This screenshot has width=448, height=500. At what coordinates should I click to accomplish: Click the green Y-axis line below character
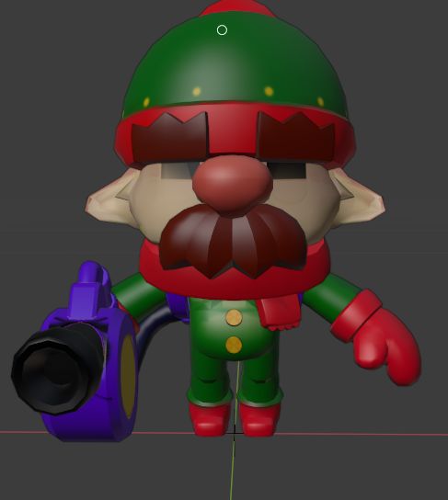coord(233,469)
